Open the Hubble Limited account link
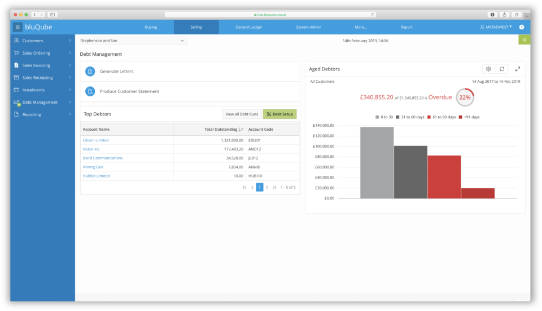Image resolution: width=542 pixels, height=311 pixels. click(96, 176)
